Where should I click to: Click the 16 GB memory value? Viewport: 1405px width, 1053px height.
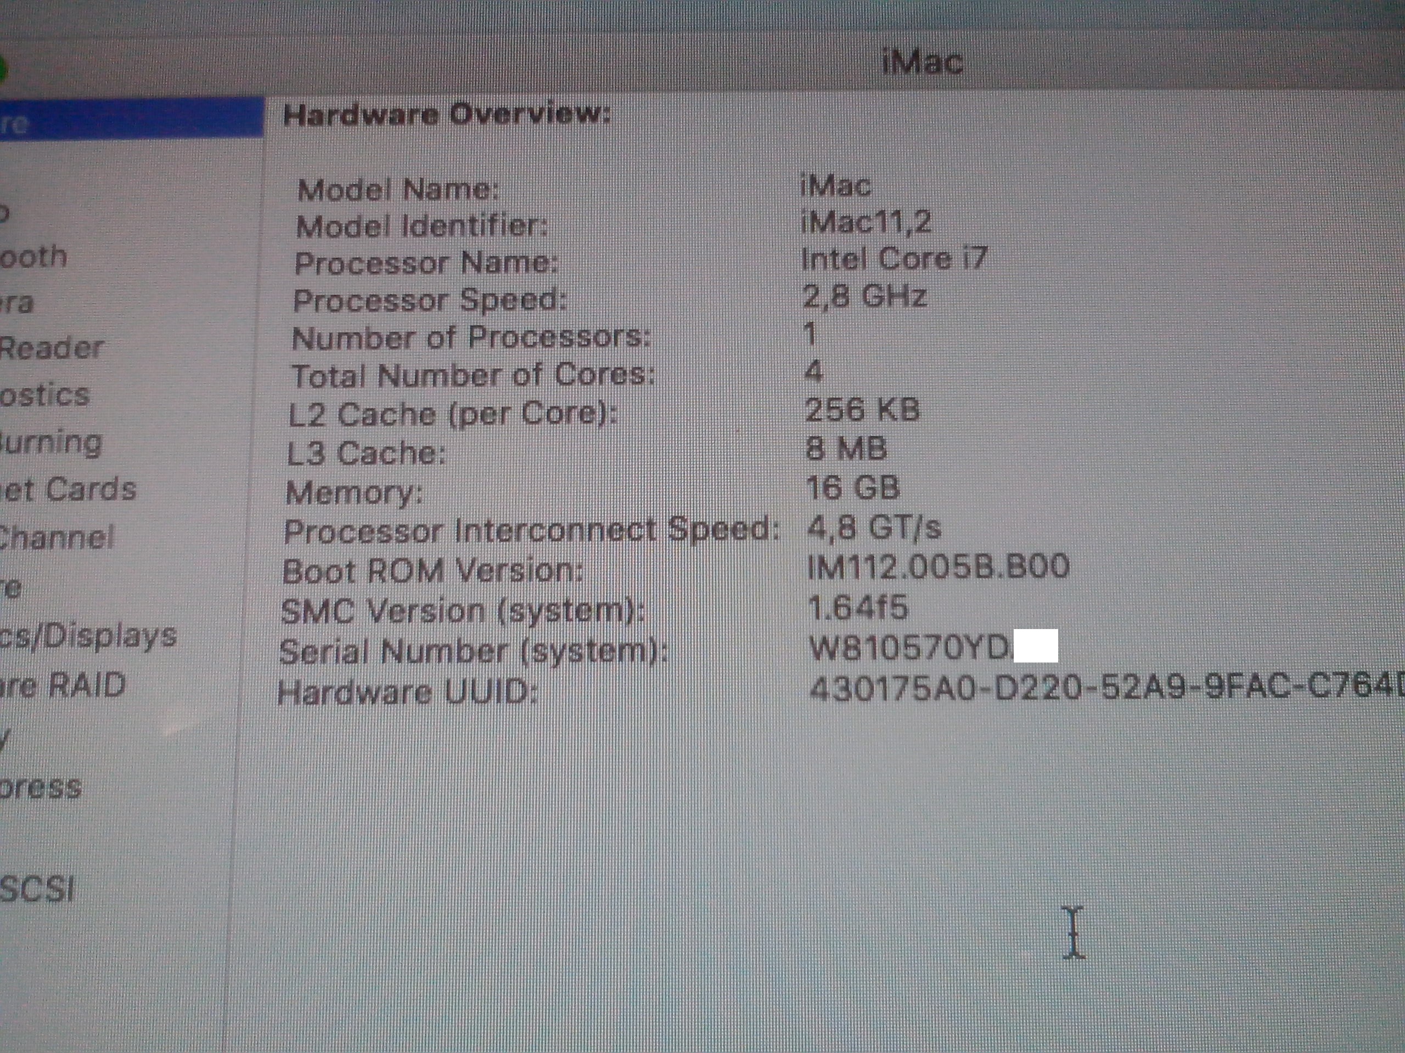(853, 488)
